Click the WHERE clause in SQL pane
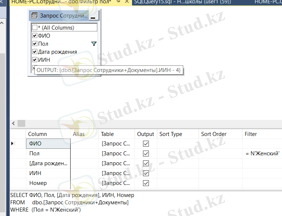 pyautogui.click(x=45, y=210)
